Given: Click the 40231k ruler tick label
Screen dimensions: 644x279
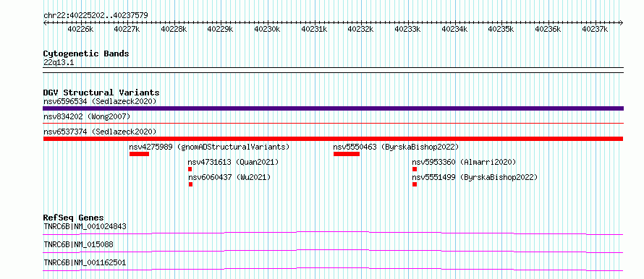Looking at the screenshot, I should 314,29.
